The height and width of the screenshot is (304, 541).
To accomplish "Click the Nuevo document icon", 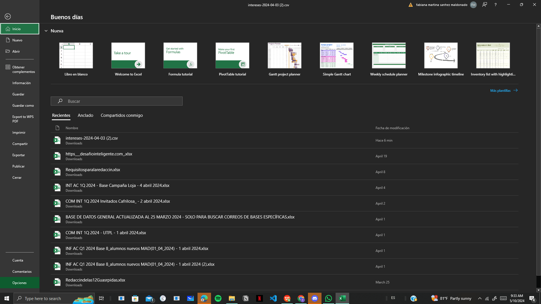I will click(8, 40).
